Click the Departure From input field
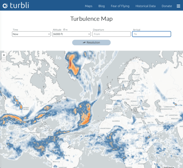This screenshot has height=168, width=183. [x=111, y=34]
